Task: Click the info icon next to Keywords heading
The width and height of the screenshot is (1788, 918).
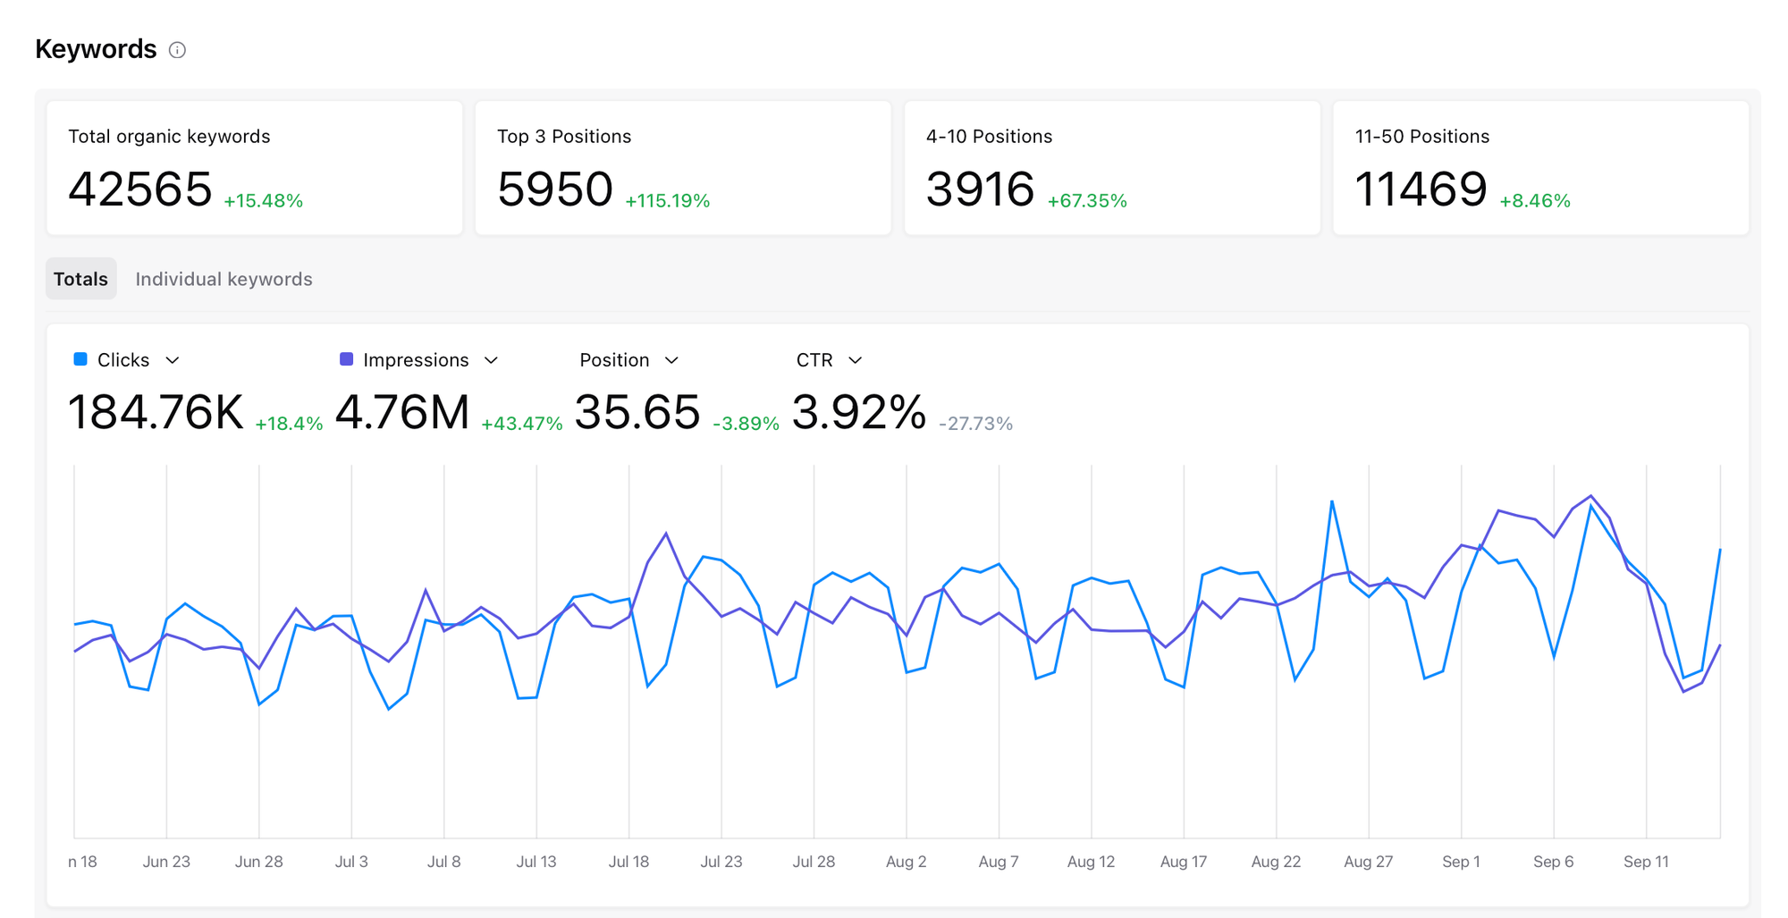Action: [x=177, y=49]
